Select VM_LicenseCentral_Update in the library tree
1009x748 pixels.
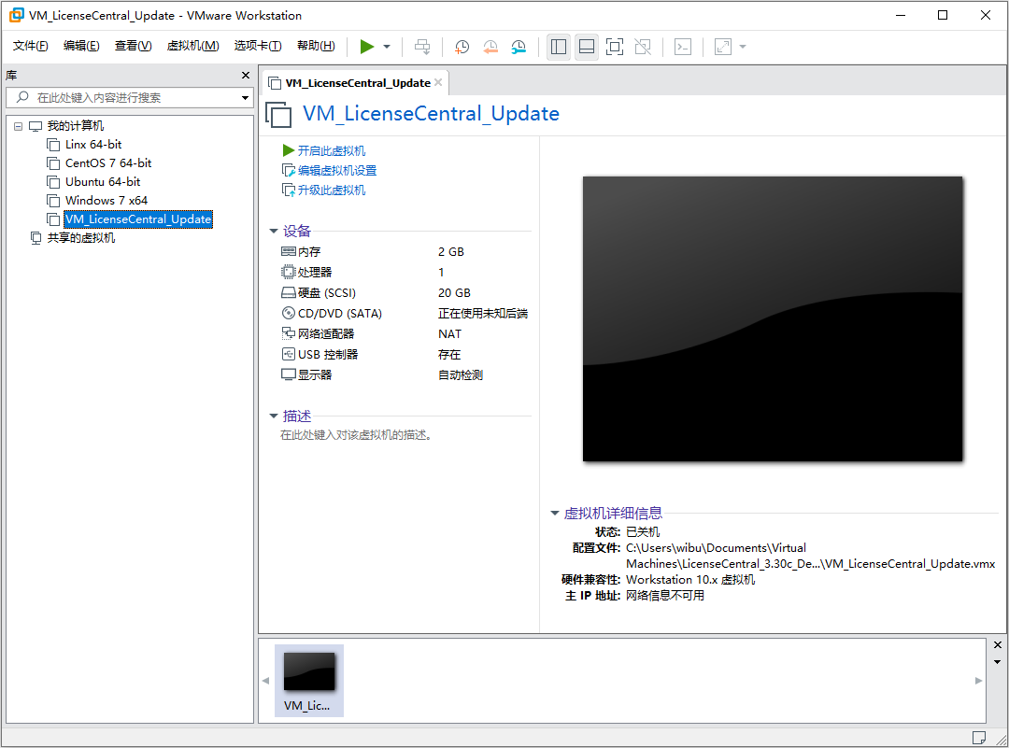tap(137, 219)
